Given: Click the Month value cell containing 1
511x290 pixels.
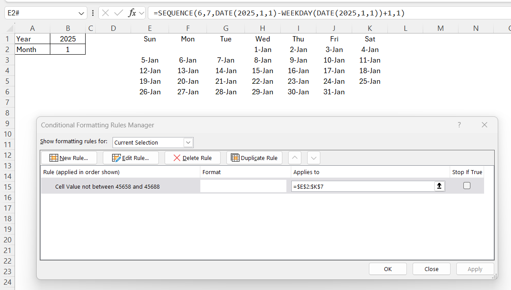Looking at the screenshot, I should click(x=68, y=49).
